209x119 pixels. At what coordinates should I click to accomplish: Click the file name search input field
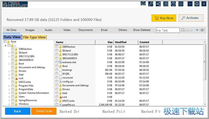pos(168,30)
